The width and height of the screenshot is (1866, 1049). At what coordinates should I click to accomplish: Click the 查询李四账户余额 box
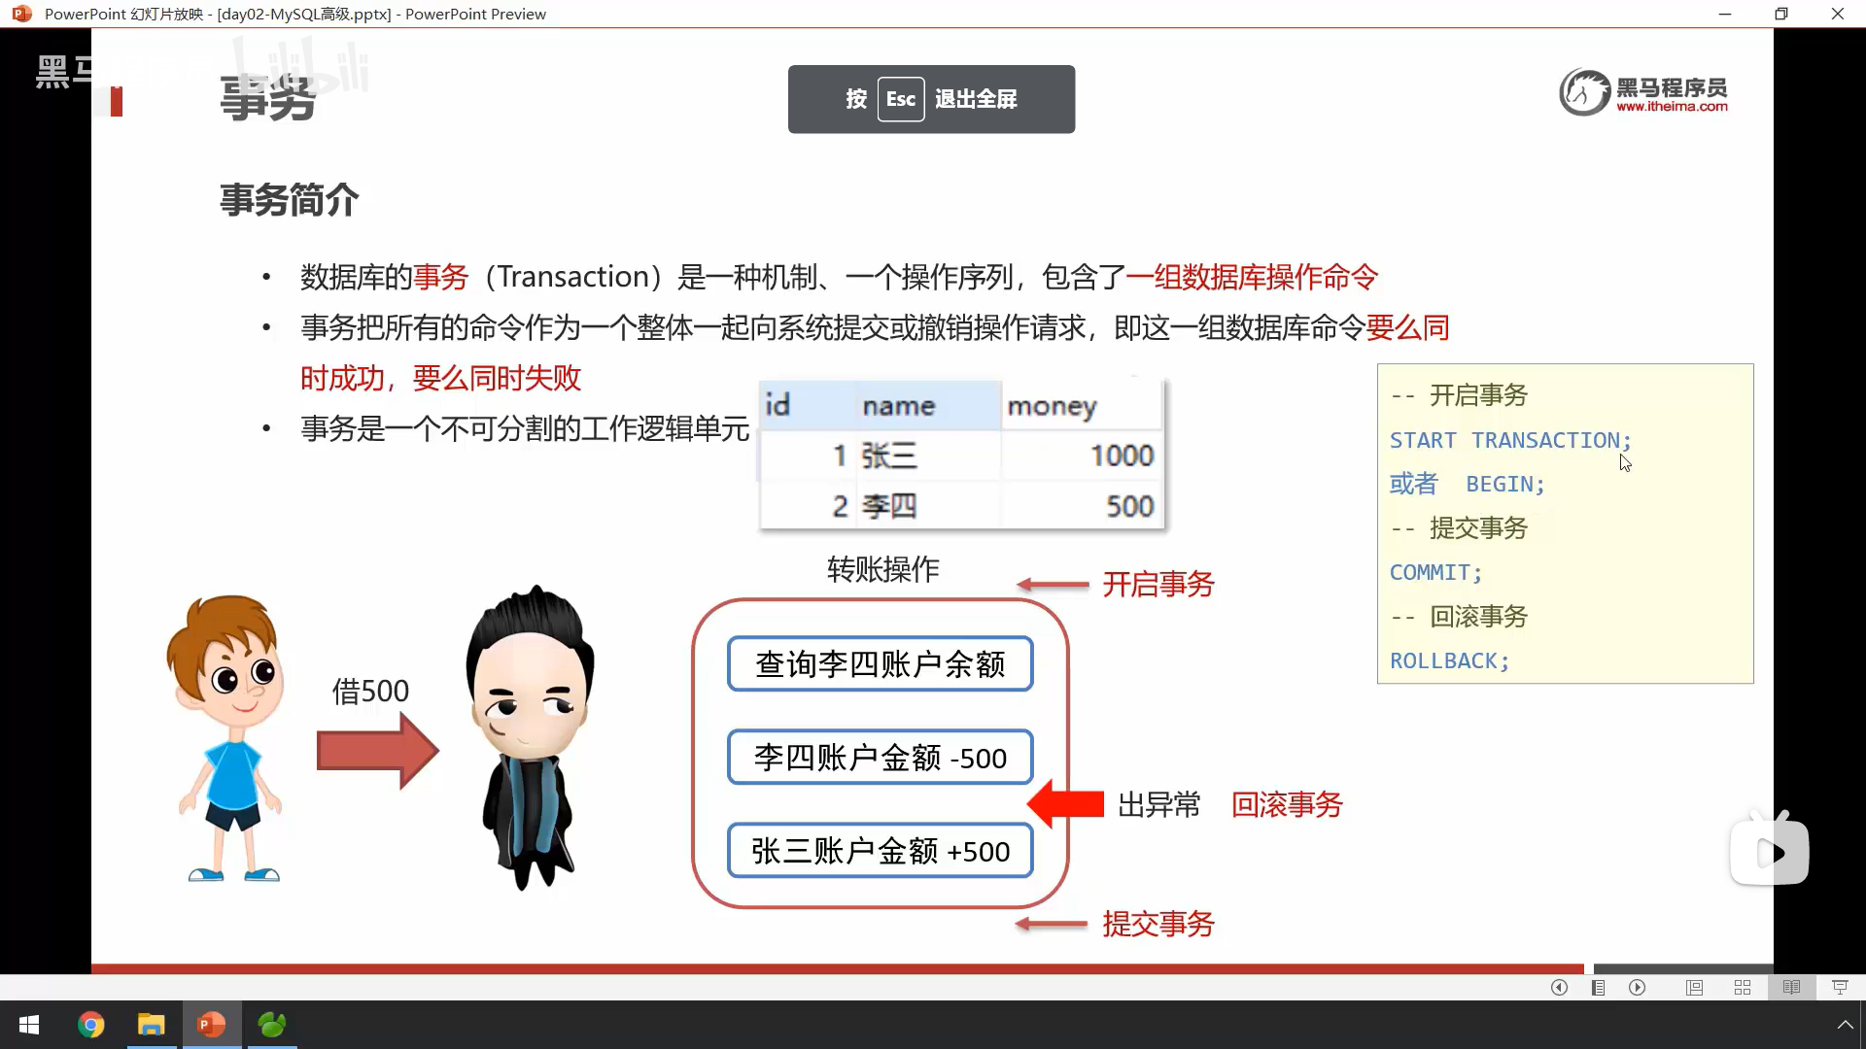click(x=880, y=664)
